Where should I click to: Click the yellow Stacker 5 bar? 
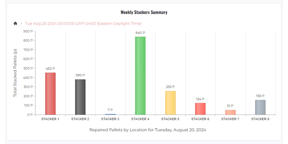[x=170, y=103]
